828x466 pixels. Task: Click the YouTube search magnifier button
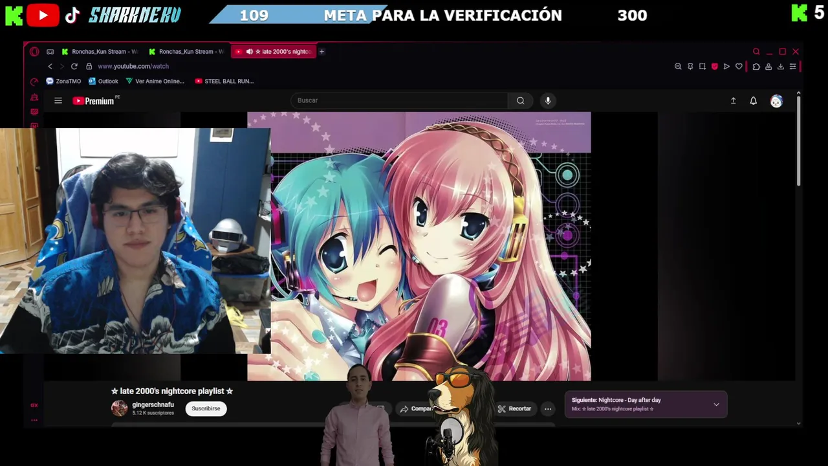[x=520, y=100]
